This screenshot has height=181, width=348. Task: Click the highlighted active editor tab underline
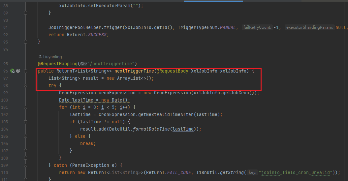(x=213, y=1)
